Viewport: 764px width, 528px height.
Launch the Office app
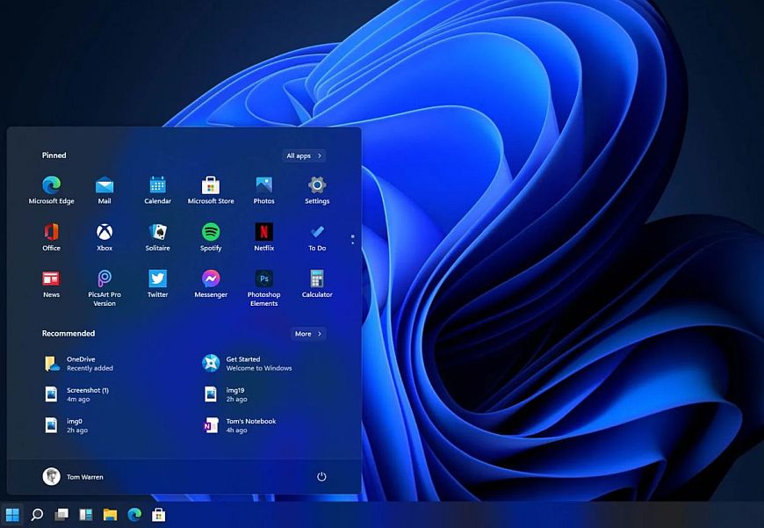tap(51, 237)
